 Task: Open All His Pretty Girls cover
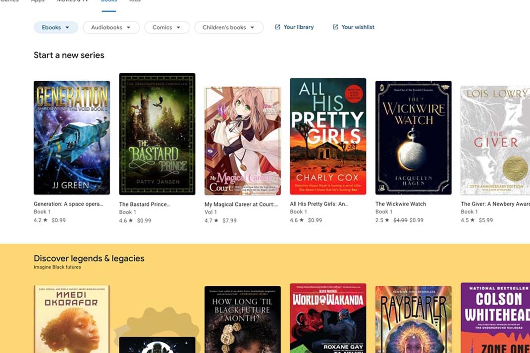coord(328,137)
